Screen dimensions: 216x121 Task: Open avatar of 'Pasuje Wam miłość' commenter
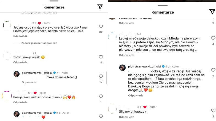pos(7,96)
